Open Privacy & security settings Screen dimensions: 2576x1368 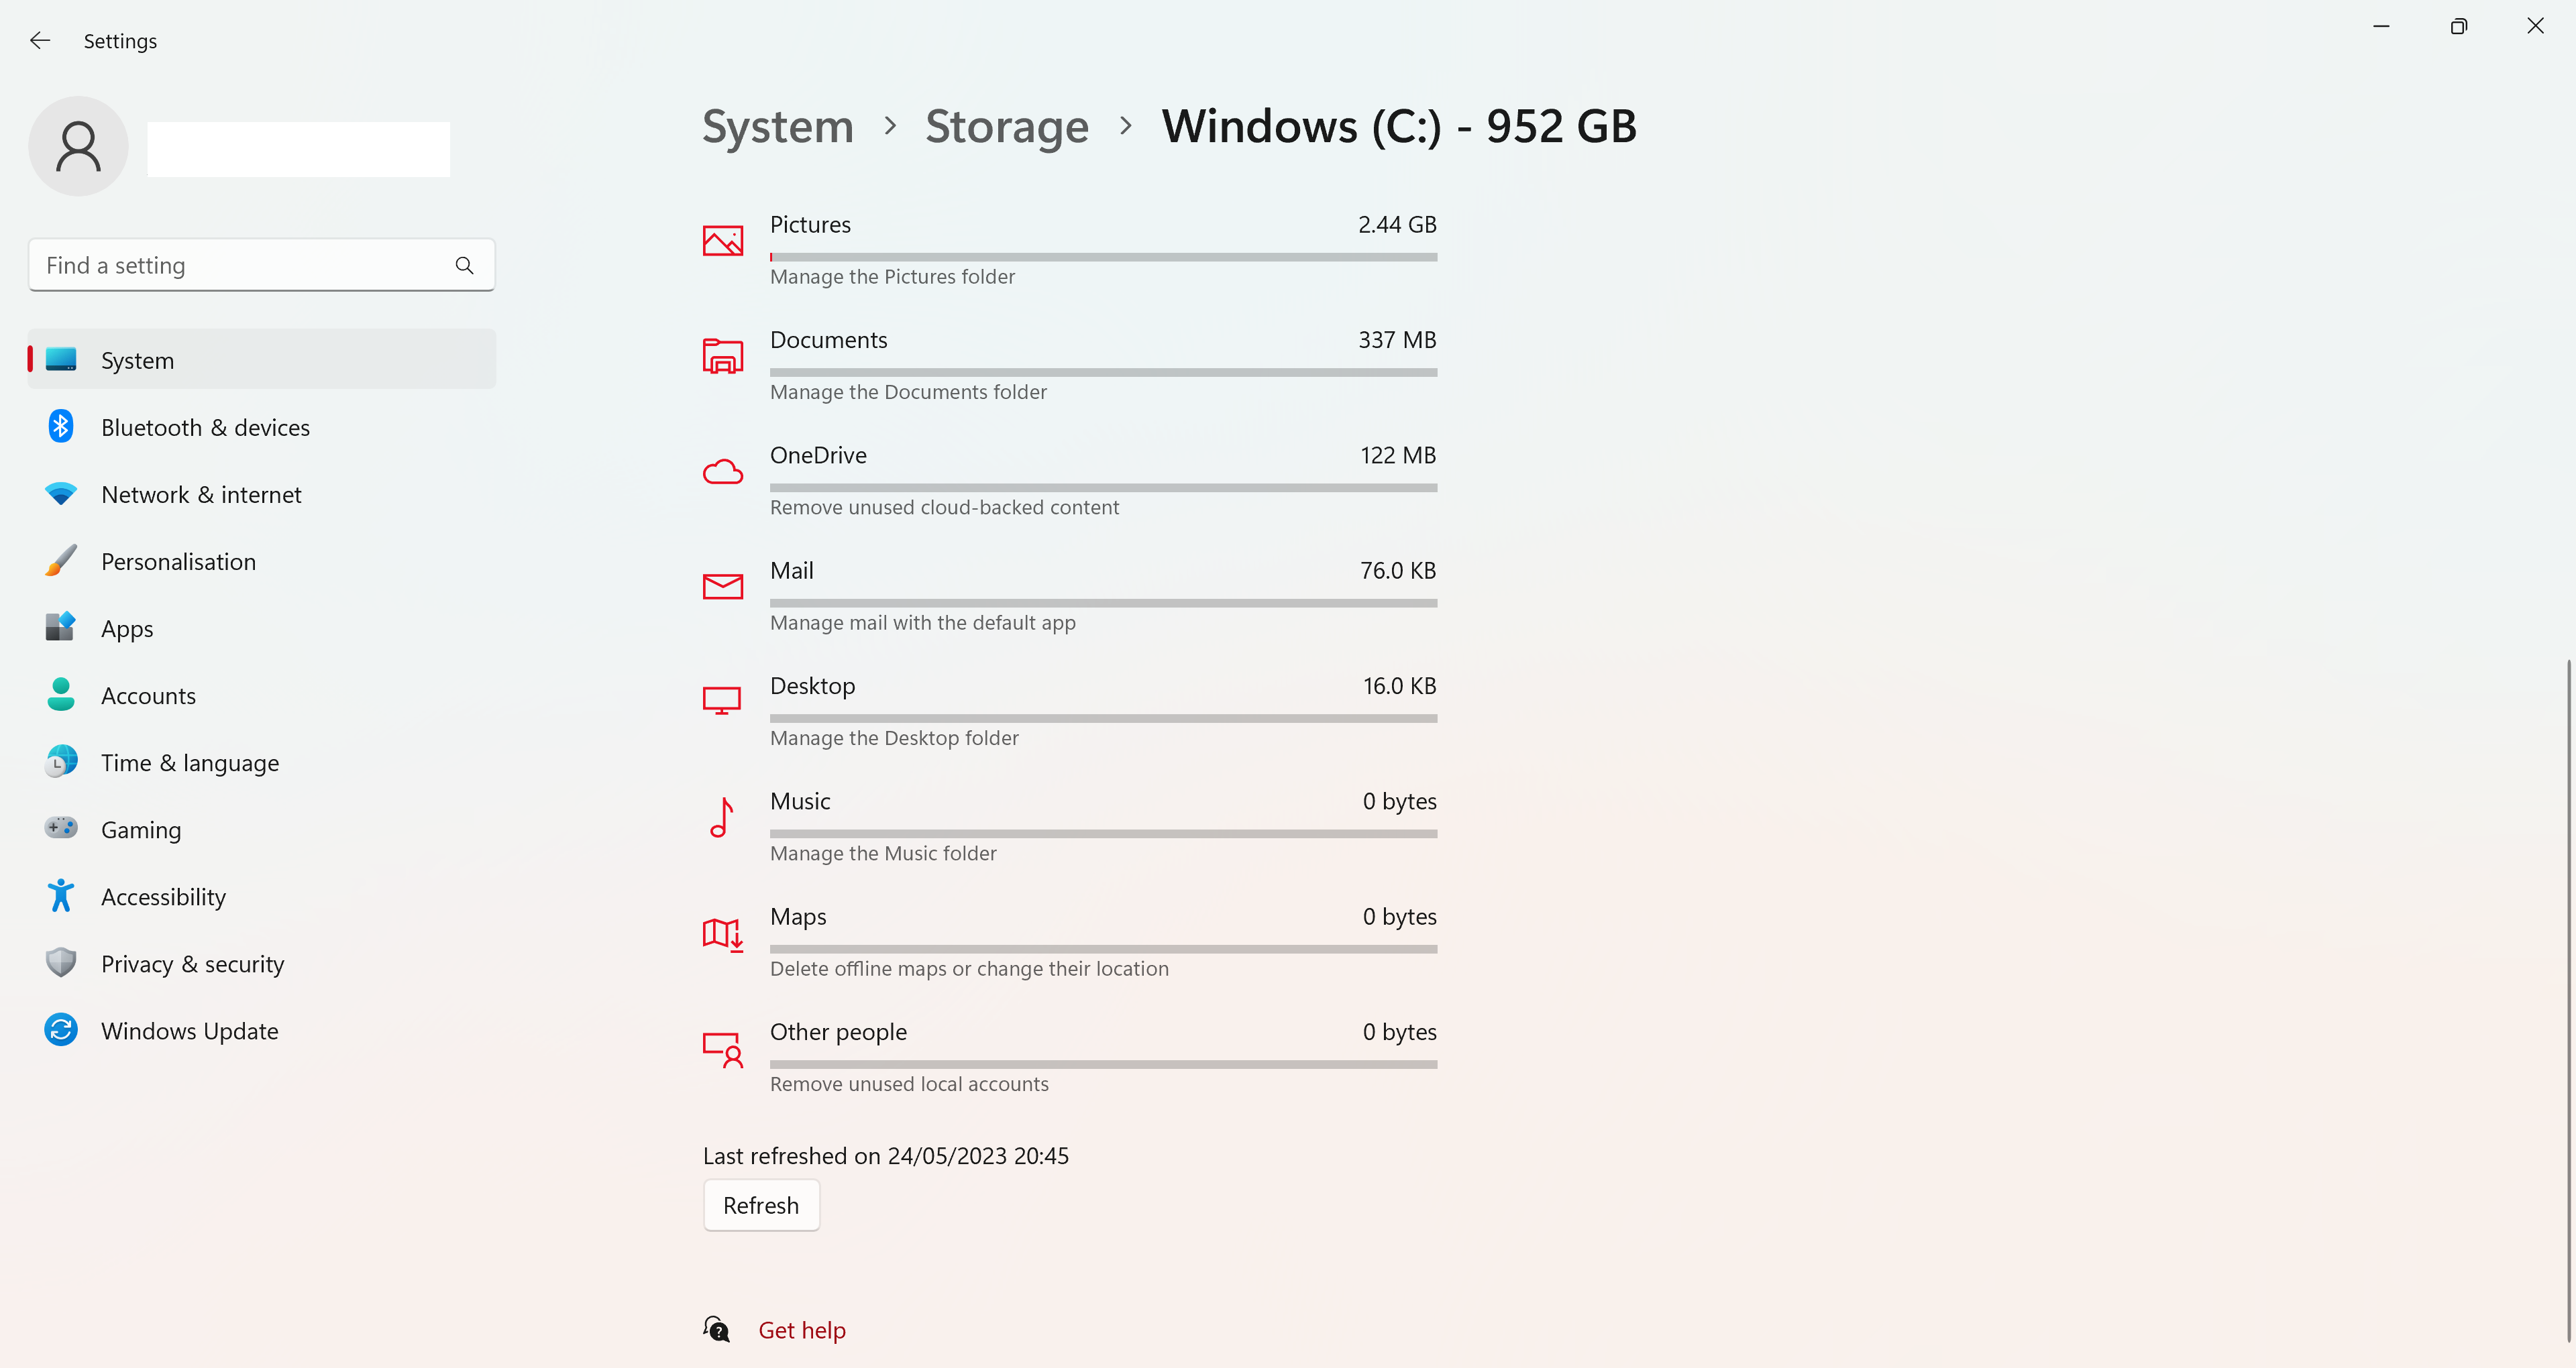pyautogui.click(x=192, y=963)
